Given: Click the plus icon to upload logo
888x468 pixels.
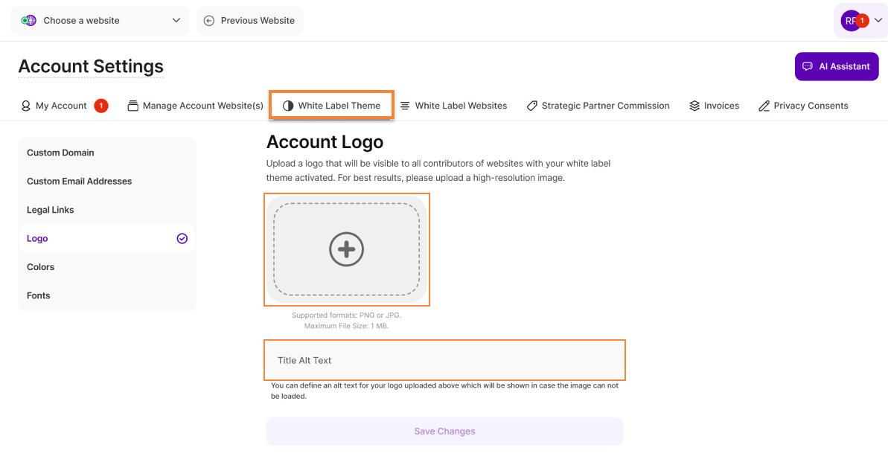Looking at the screenshot, I should coord(346,249).
